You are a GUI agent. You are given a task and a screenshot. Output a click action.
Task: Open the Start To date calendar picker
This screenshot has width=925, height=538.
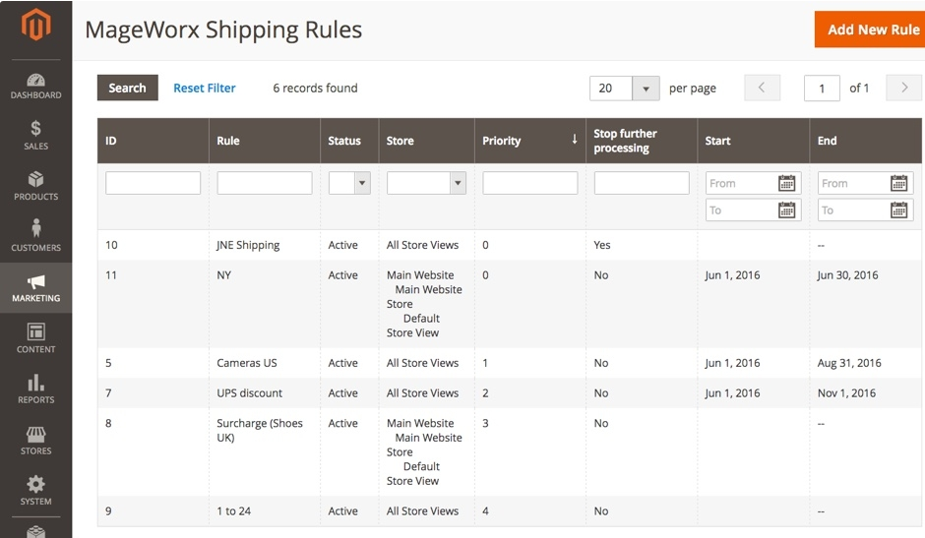coord(786,210)
